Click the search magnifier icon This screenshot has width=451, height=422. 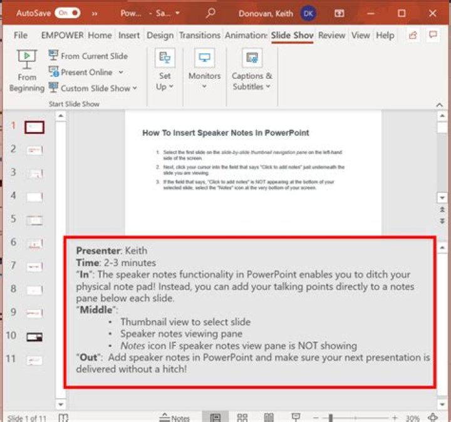coord(210,13)
